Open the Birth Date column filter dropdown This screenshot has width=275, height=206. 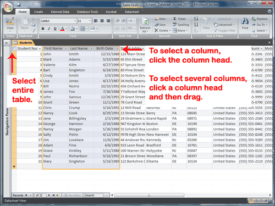117,48
